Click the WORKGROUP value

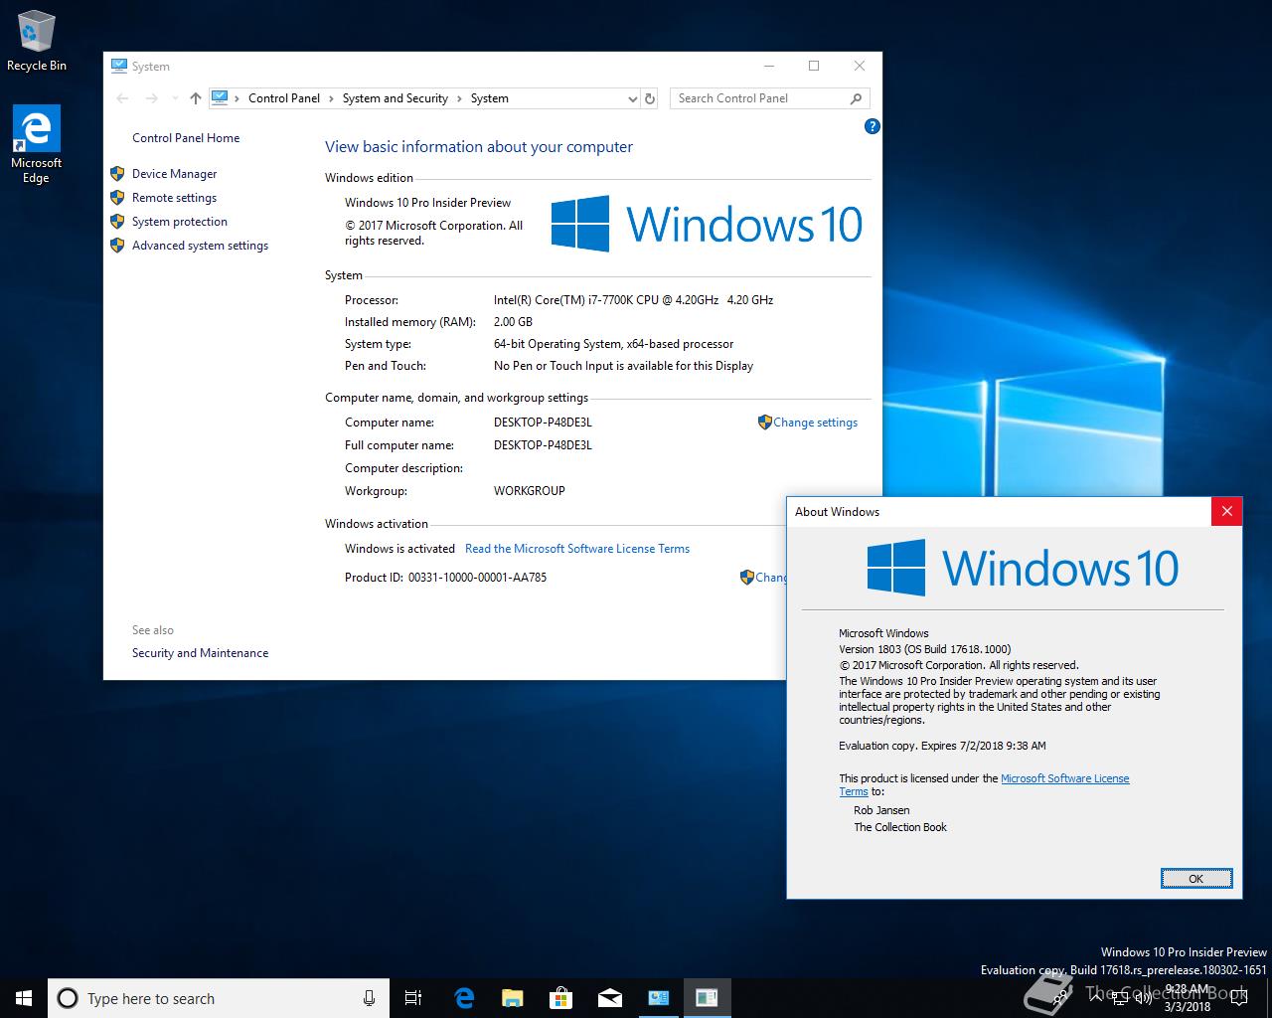point(529,491)
